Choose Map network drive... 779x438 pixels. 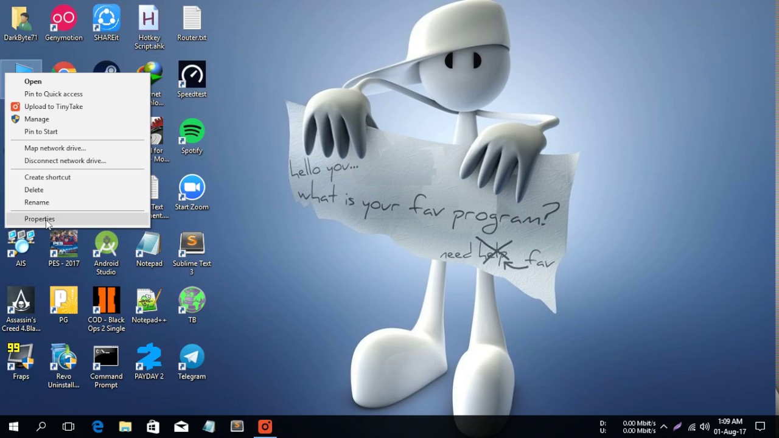click(x=77, y=148)
